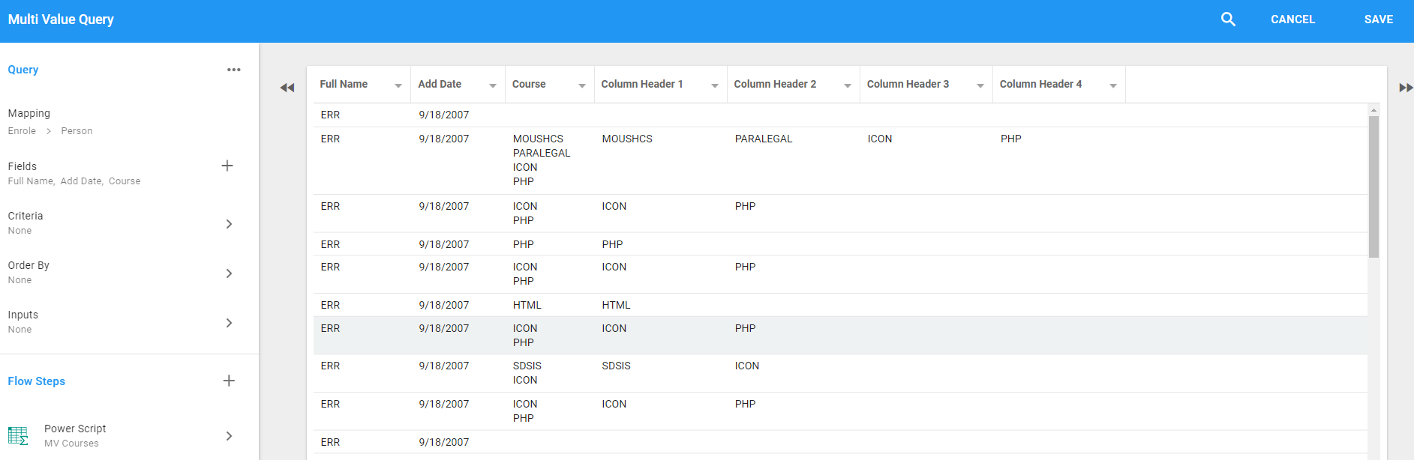Open the Power Script step chevron

click(x=229, y=436)
